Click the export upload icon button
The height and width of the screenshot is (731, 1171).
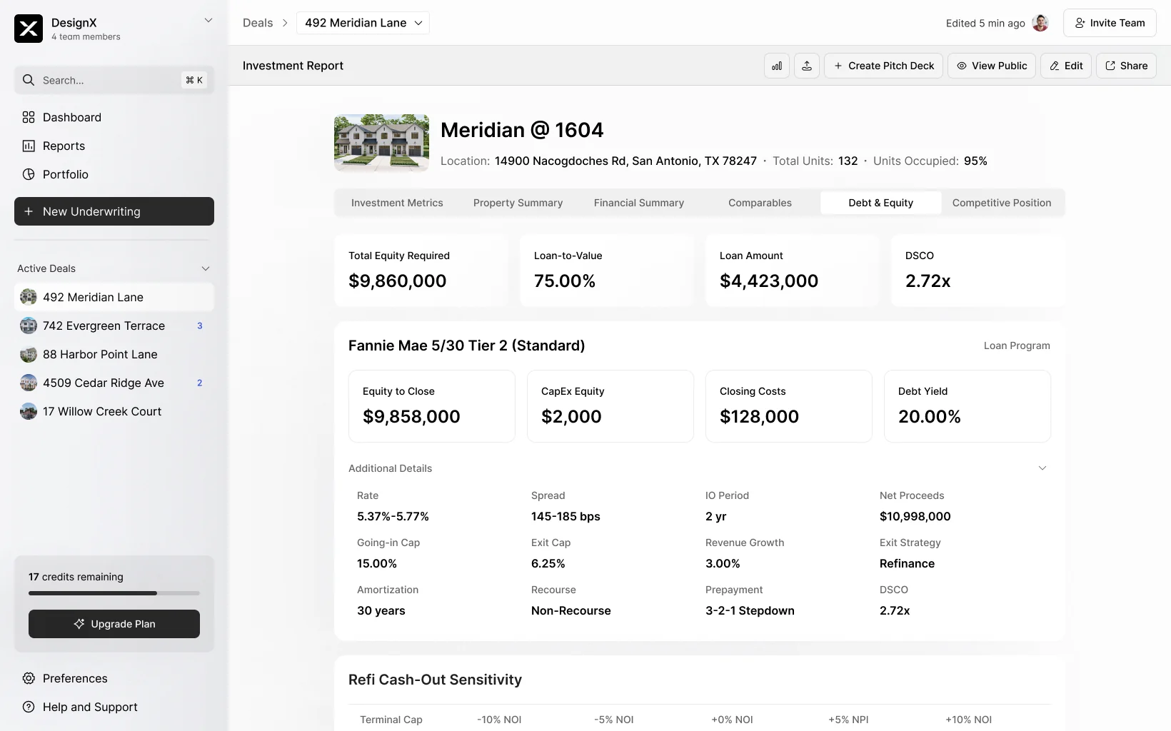pyautogui.click(x=807, y=66)
